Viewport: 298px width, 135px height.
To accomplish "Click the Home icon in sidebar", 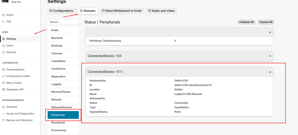I will (x=4, y=15).
